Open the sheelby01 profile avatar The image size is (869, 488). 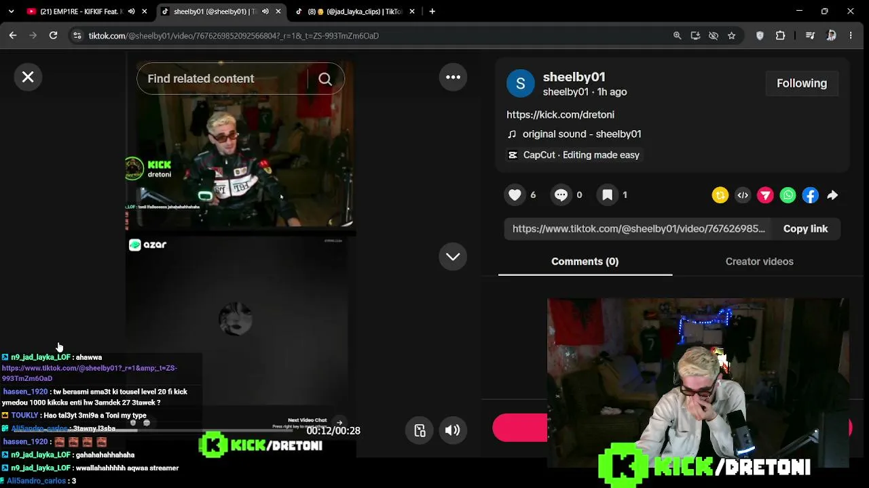tap(521, 83)
